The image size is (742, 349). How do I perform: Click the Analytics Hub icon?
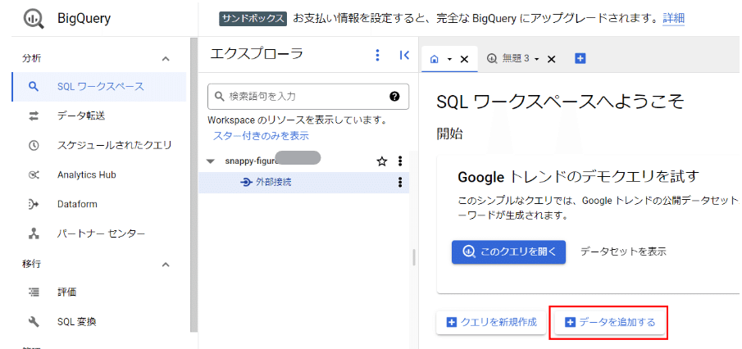coord(33,175)
